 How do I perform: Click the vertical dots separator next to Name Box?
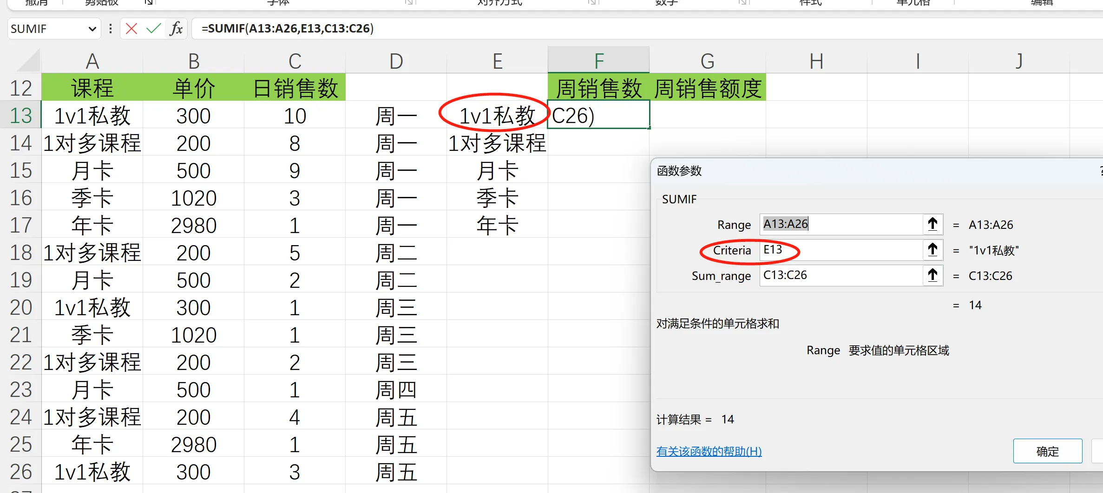[110, 28]
